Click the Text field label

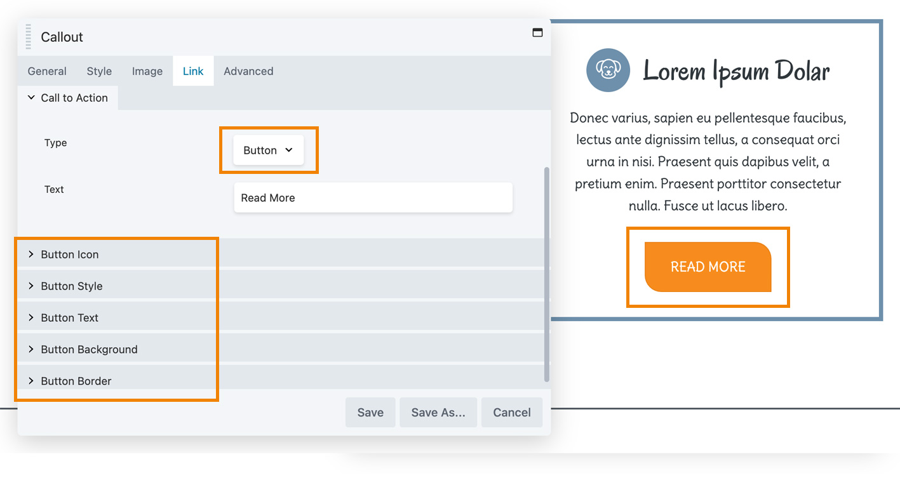coord(54,189)
